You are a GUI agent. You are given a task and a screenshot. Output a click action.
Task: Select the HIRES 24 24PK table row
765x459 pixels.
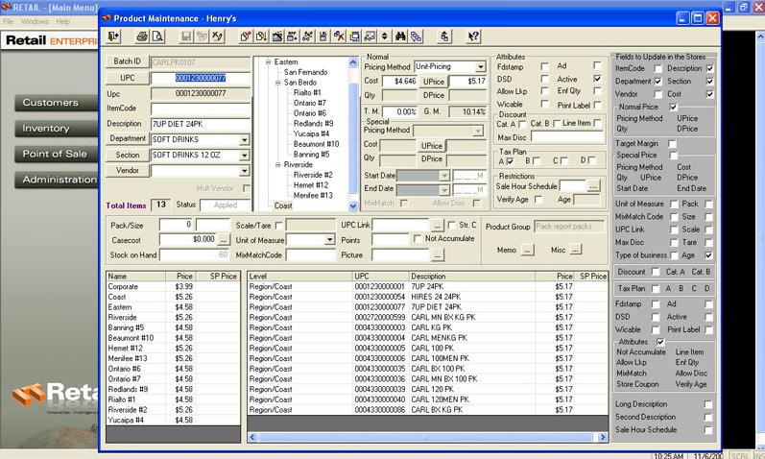point(427,297)
